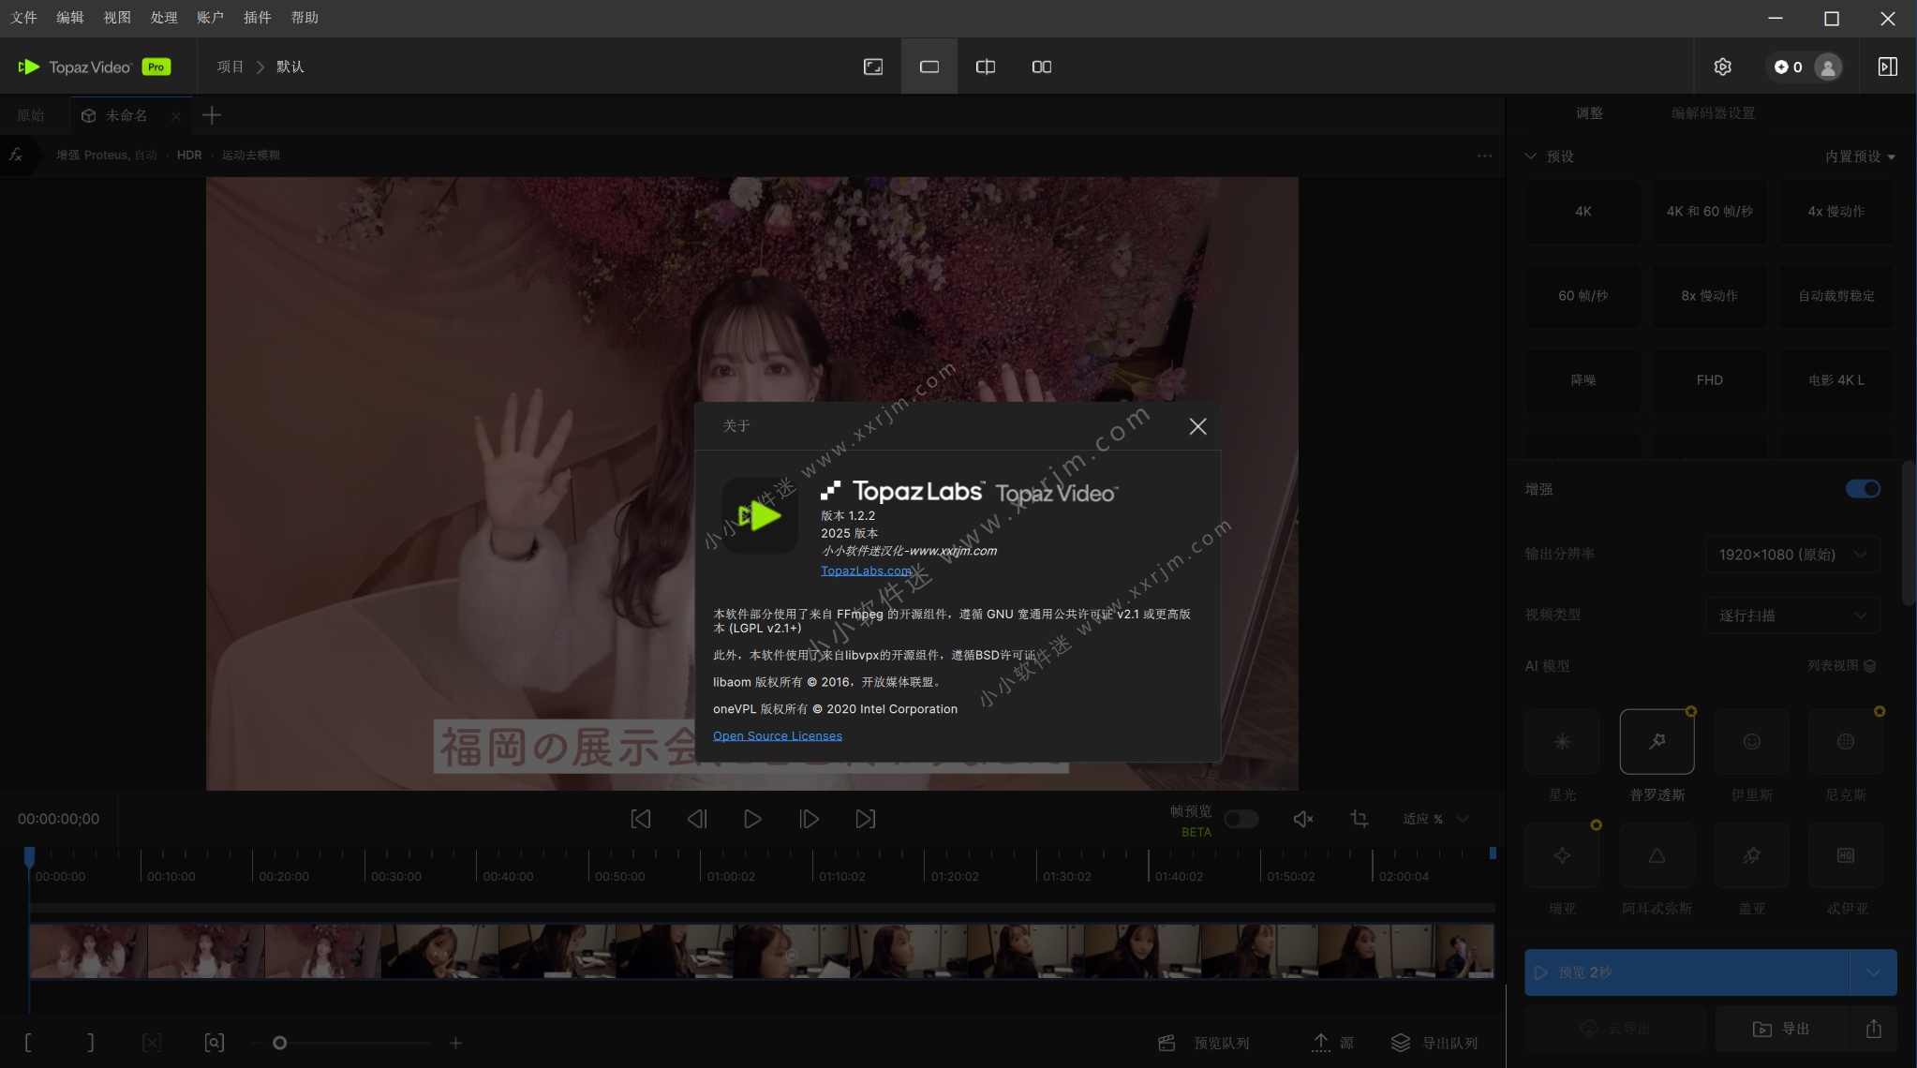
Task: Mute audio with the speaker icon
Action: [1302, 819]
